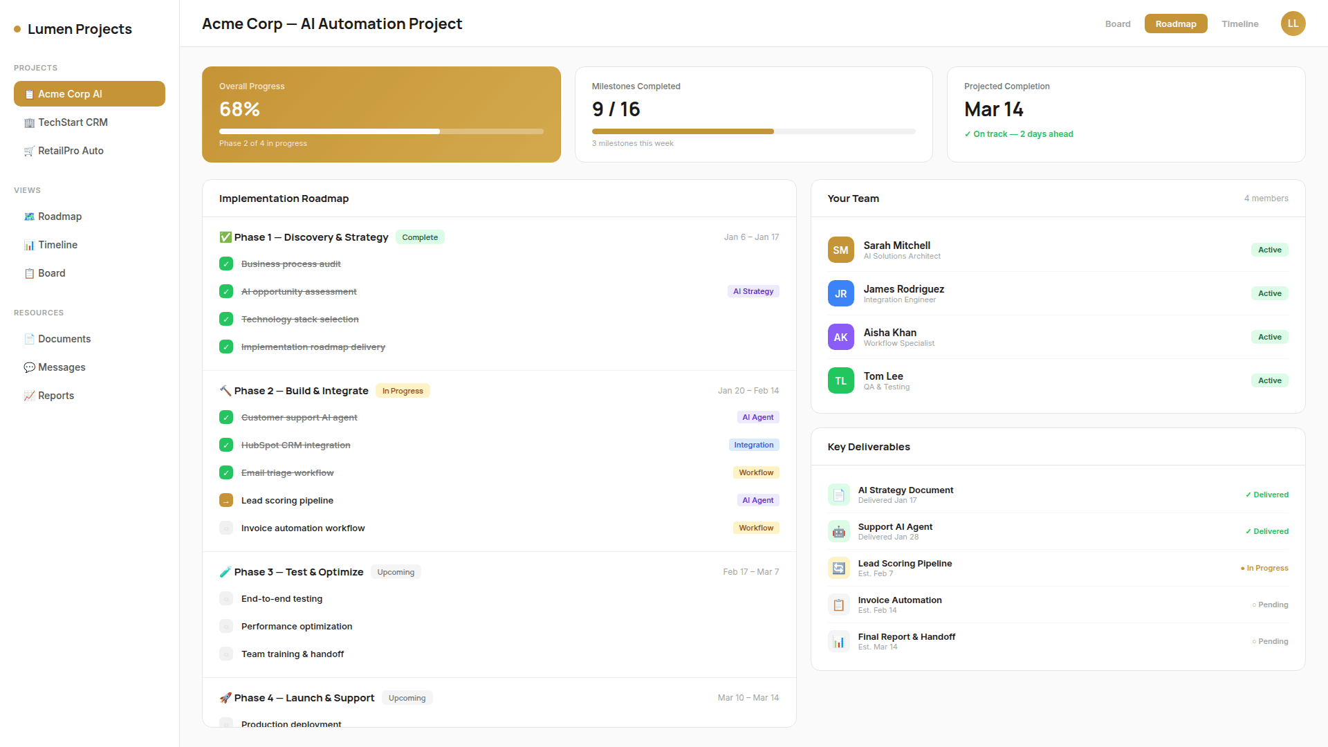Click Sarah Mitchell's SM avatar
1328x747 pixels.
pyautogui.click(x=840, y=250)
